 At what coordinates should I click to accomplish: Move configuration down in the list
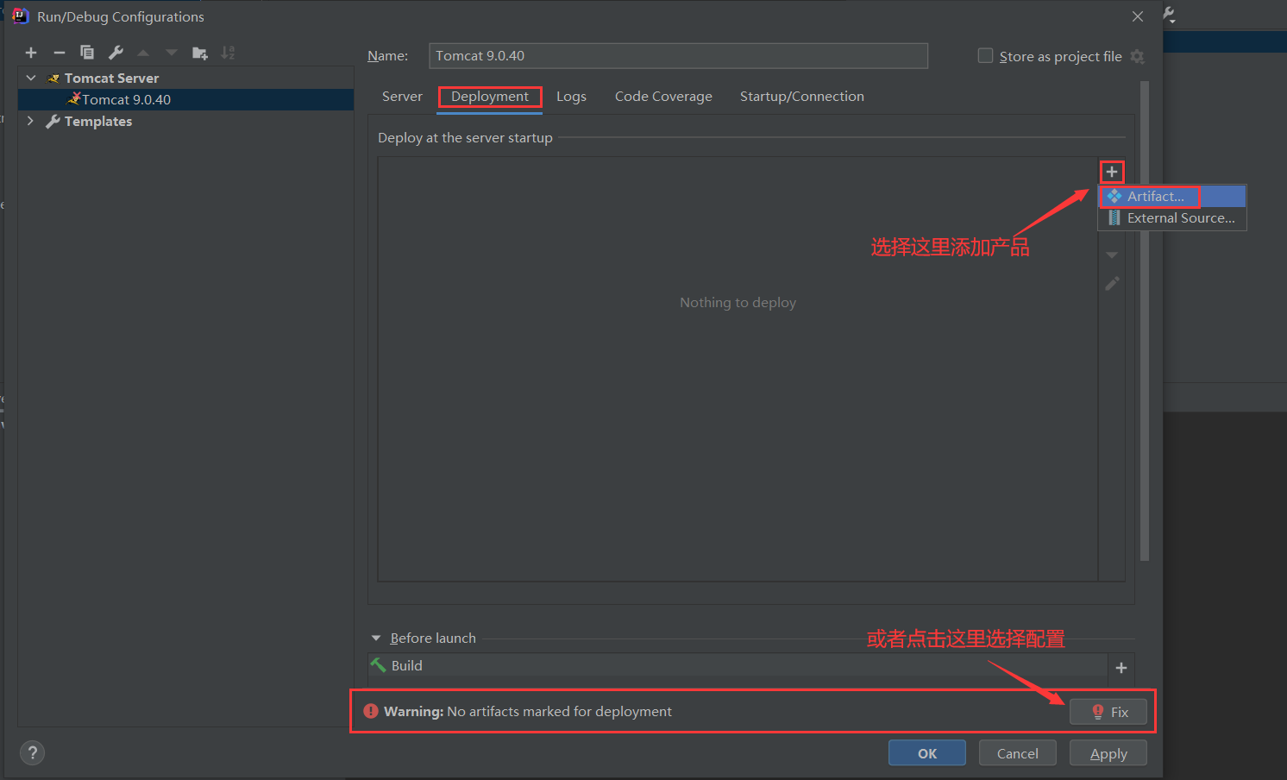click(x=172, y=53)
